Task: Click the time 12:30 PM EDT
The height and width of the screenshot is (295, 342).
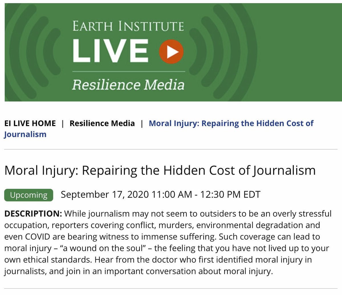Action: coord(230,194)
